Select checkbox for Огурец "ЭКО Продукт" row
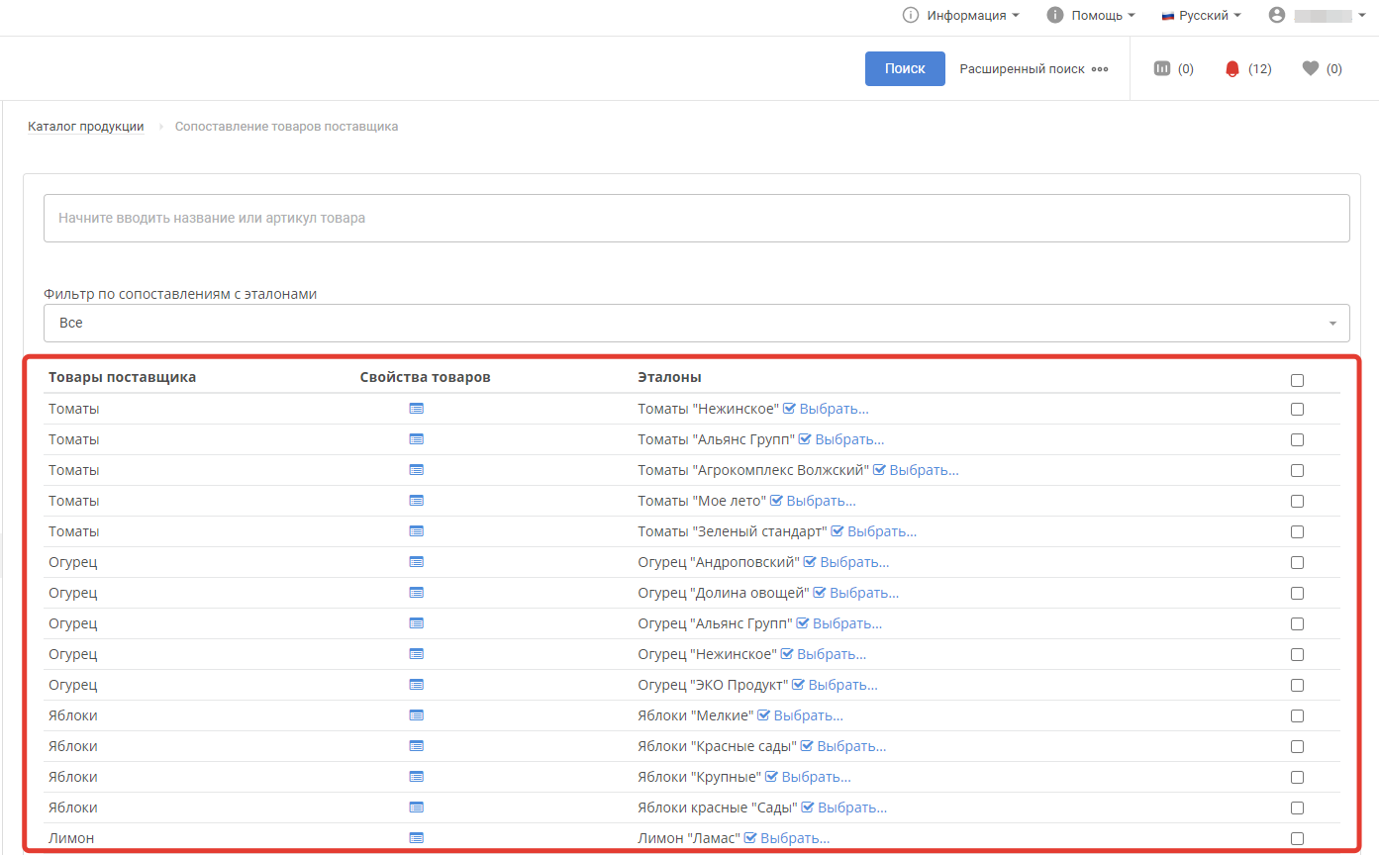The image size is (1379, 855). point(1297,685)
